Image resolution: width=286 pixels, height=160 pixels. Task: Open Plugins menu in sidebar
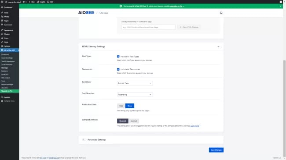tap(7, 34)
